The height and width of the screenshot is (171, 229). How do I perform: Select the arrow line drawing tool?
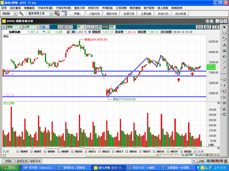coord(224,68)
